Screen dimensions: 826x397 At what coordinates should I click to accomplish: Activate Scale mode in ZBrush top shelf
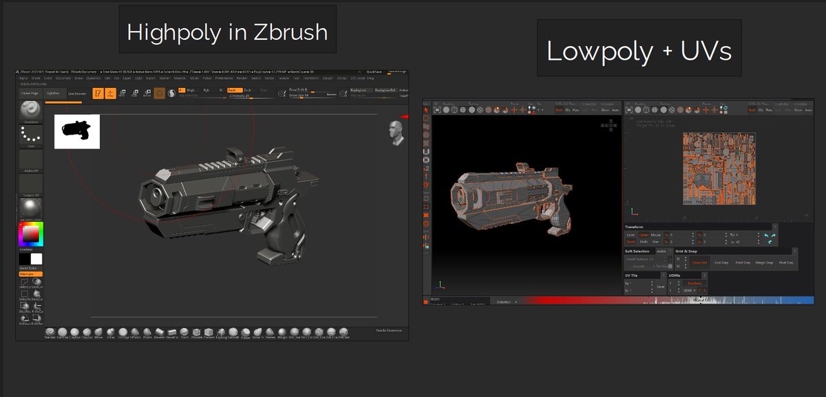136,93
